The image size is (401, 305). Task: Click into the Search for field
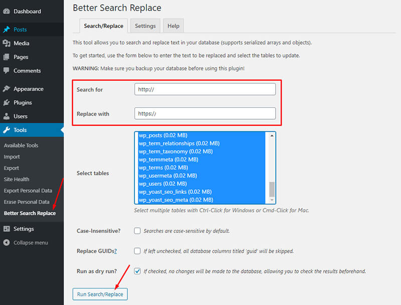click(x=205, y=89)
